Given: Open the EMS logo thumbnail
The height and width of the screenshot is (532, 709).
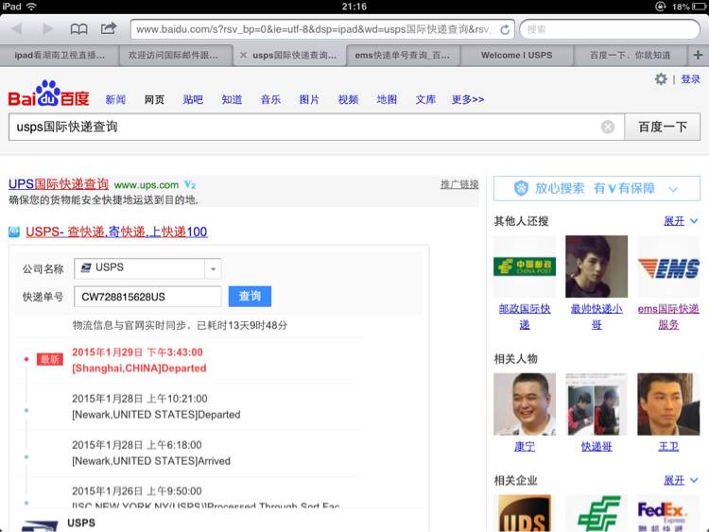Looking at the screenshot, I should click(x=668, y=266).
